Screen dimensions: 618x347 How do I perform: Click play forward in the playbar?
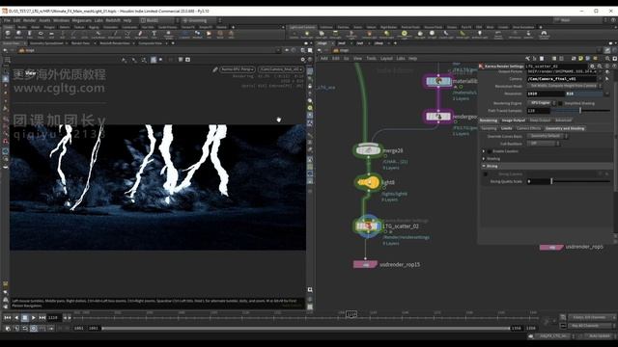[33, 317]
